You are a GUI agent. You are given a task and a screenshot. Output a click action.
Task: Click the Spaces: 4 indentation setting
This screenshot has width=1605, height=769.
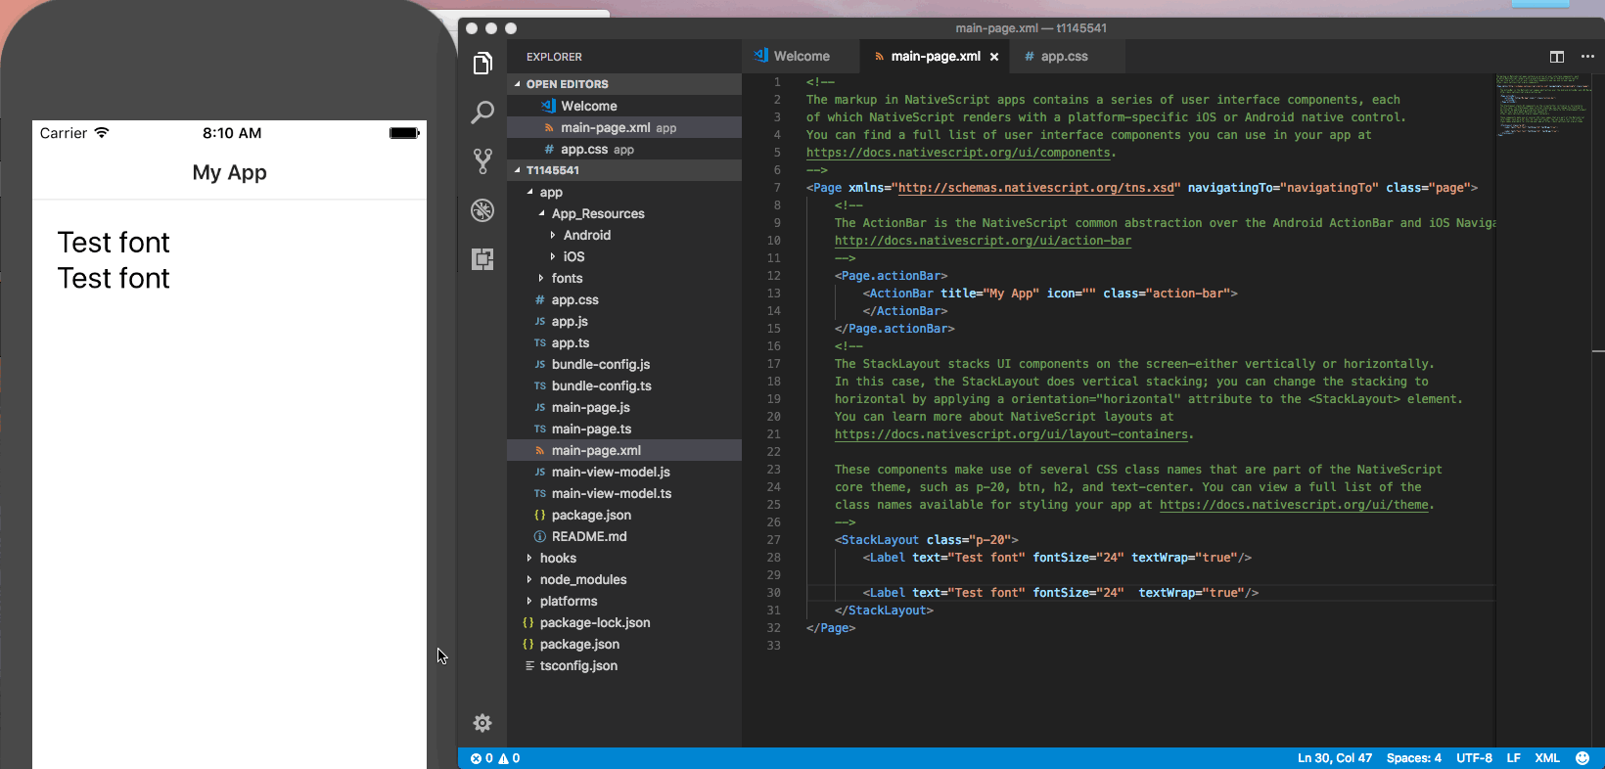[x=1413, y=758]
